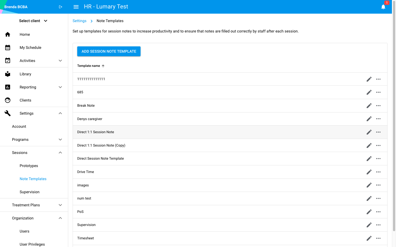This screenshot has width=396, height=247.
Task: Click the Brenda BCBA user name
Action: (x=16, y=7)
